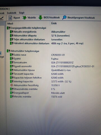Click the Illesztőprogram frissítések magnifier icon

64,17
